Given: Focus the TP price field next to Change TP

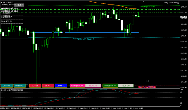Looking at the screenshot, I should 126,86.
